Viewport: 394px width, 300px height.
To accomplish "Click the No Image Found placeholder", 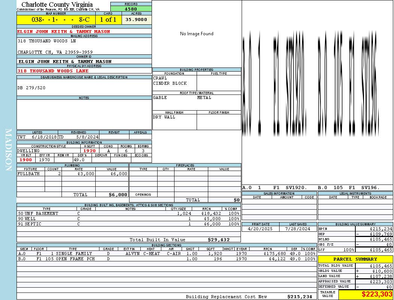I will (197, 34).
